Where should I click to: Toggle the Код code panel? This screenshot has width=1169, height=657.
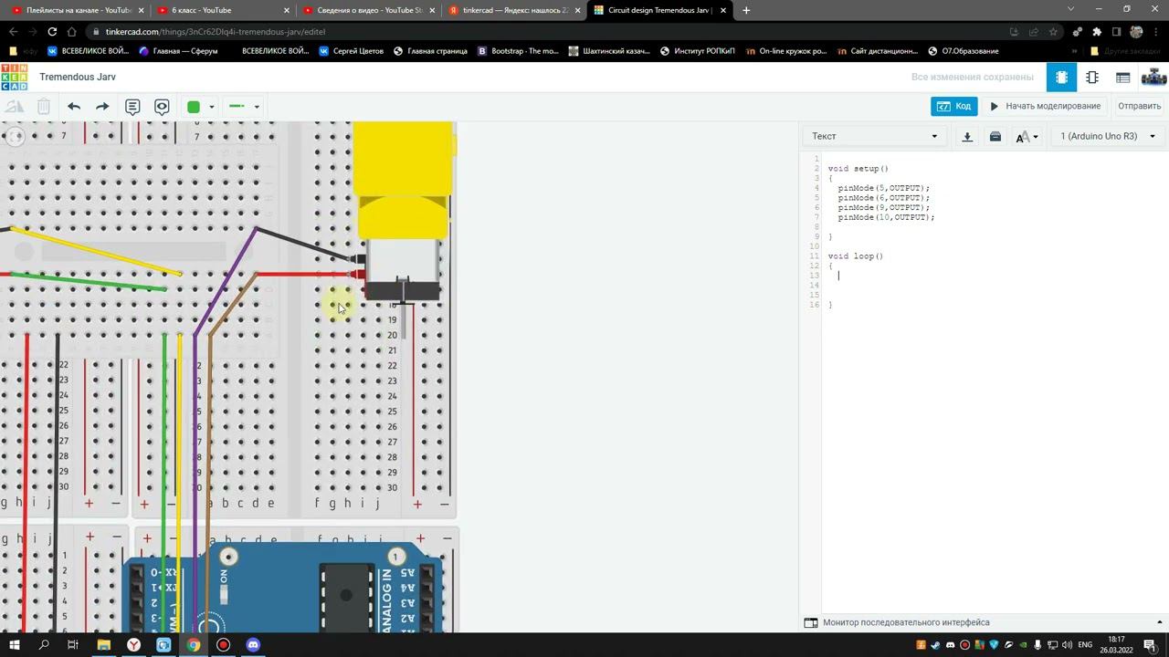[x=954, y=107]
